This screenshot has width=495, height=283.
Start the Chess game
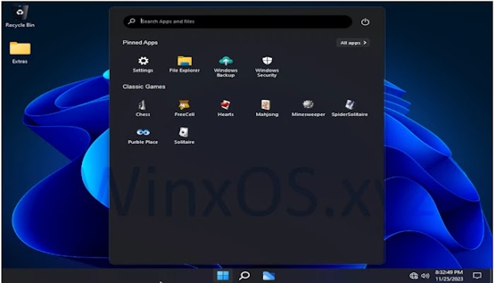[142, 108]
